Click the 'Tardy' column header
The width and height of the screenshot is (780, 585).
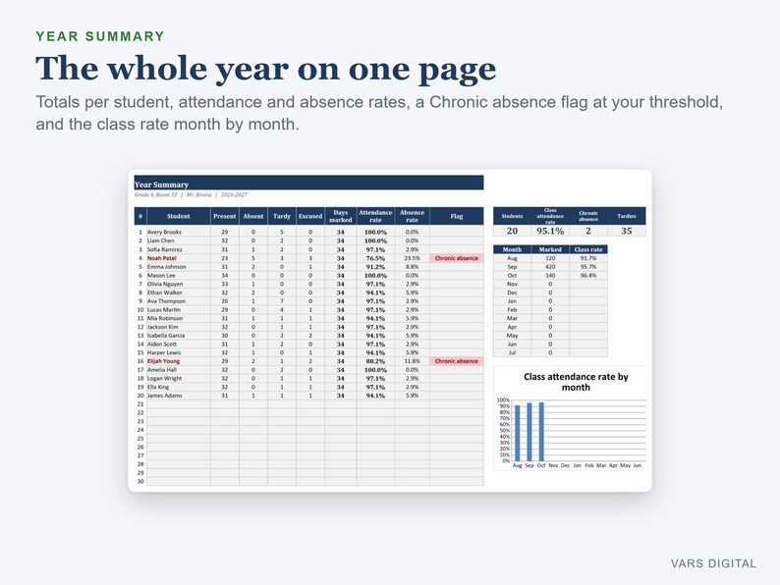pyautogui.click(x=282, y=216)
